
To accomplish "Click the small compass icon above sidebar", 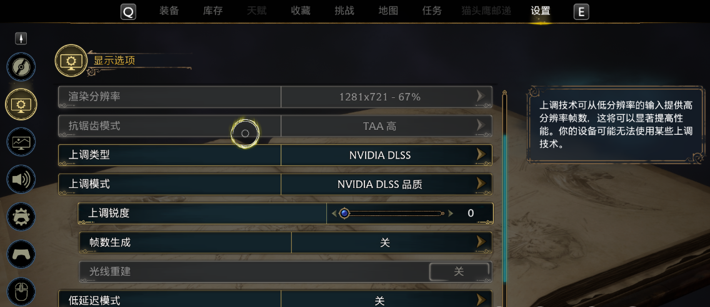I will (21, 39).
